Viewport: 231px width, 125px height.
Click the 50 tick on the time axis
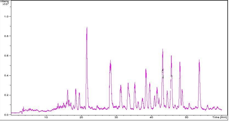pyautogui.click(x=187, y=118)
